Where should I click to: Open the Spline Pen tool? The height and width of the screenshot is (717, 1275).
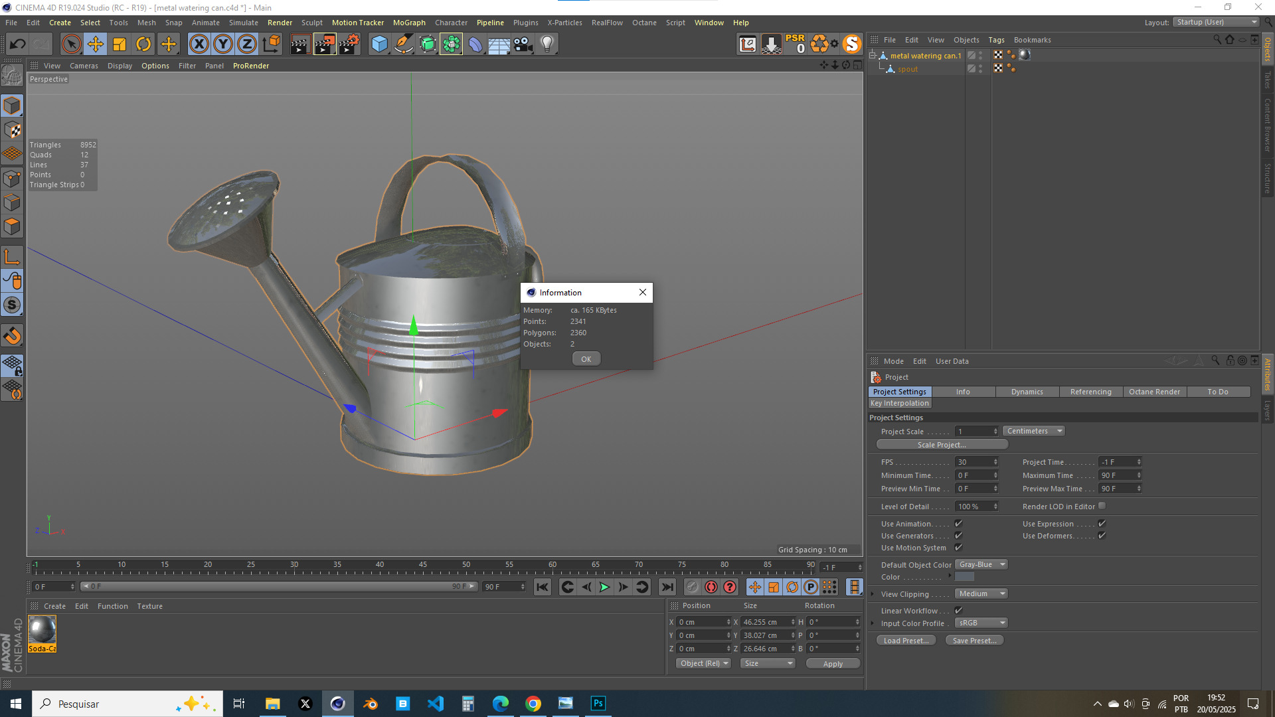click(x=403, y=44)
